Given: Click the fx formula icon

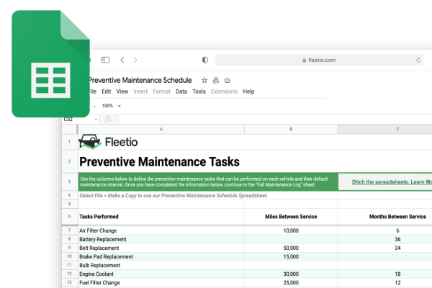Looking at the screenshot, I should [108, 119].
